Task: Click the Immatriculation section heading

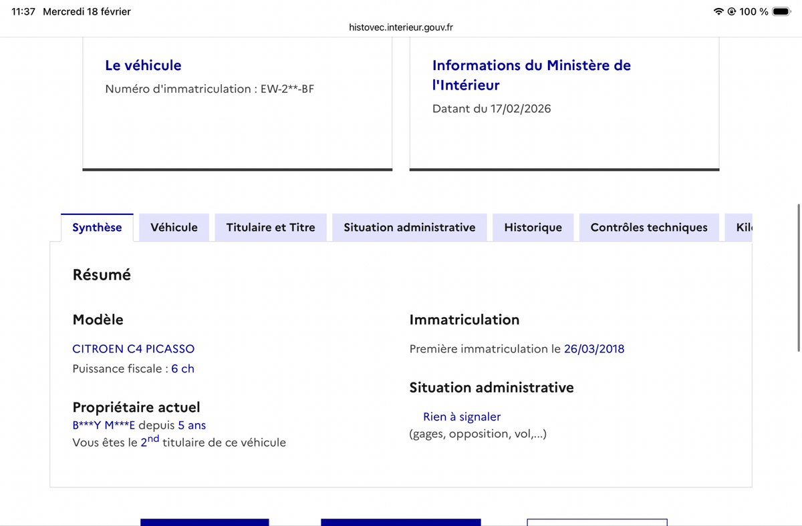Action: tap(464, 320)
